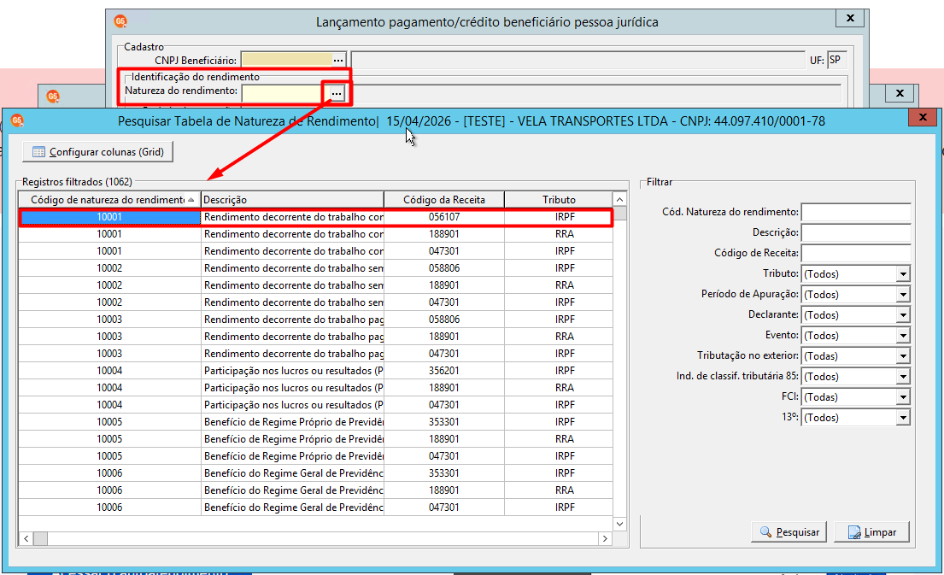Click the horizontal scrollbar thumb of the grid

point(40,538)
